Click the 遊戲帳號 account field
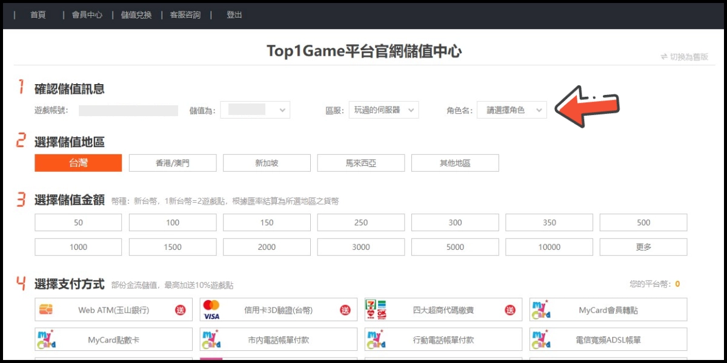727x363 pixels. [x=128, y=110]
